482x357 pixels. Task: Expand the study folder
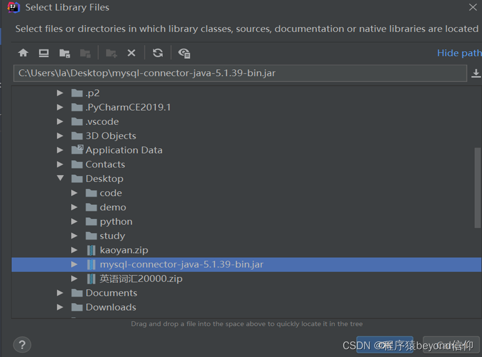click(74, 236)
